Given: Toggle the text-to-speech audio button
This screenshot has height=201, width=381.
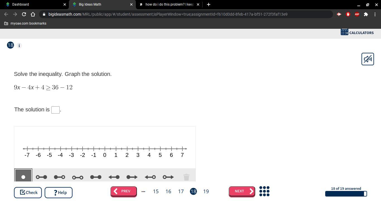Looking at the screenshot, I should 368,59.
